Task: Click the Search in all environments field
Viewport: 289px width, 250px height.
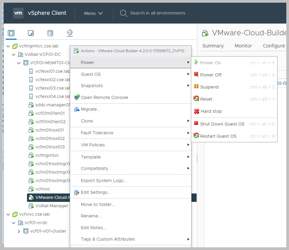Action: pos(157,13)
